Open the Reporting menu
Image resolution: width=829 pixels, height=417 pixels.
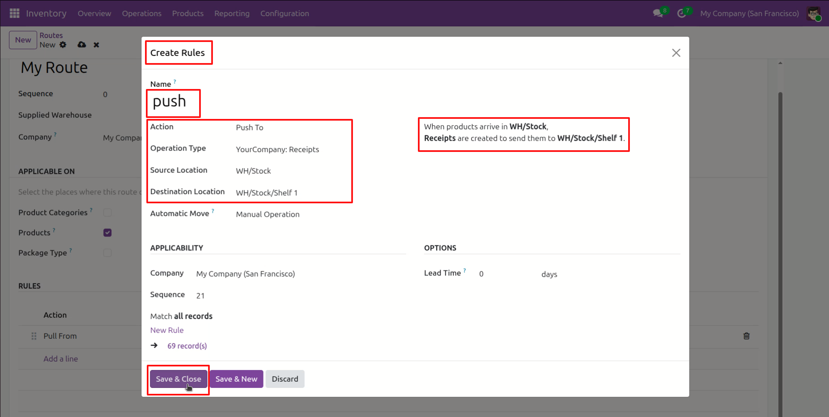click(x=232, y=13)
